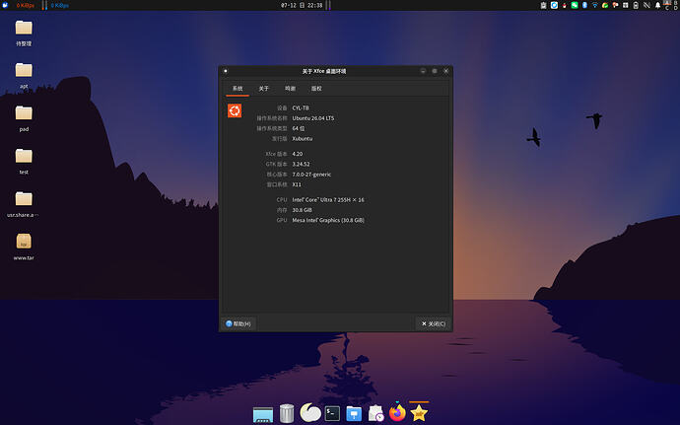Click the show desktop dock icon
680x425 pixels.
click(263, 414)
